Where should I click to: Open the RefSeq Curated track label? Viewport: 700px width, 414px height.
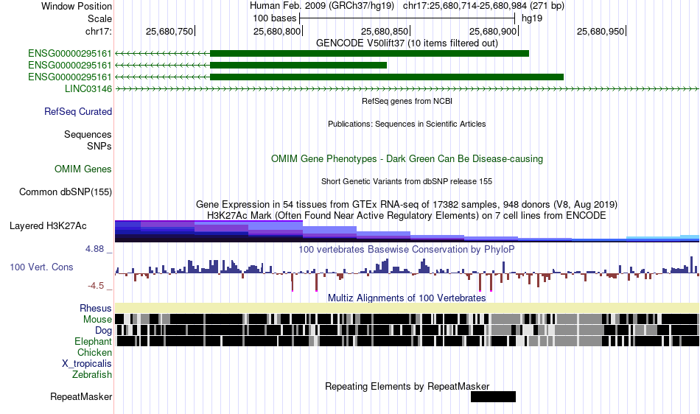[x=78, y=111]
